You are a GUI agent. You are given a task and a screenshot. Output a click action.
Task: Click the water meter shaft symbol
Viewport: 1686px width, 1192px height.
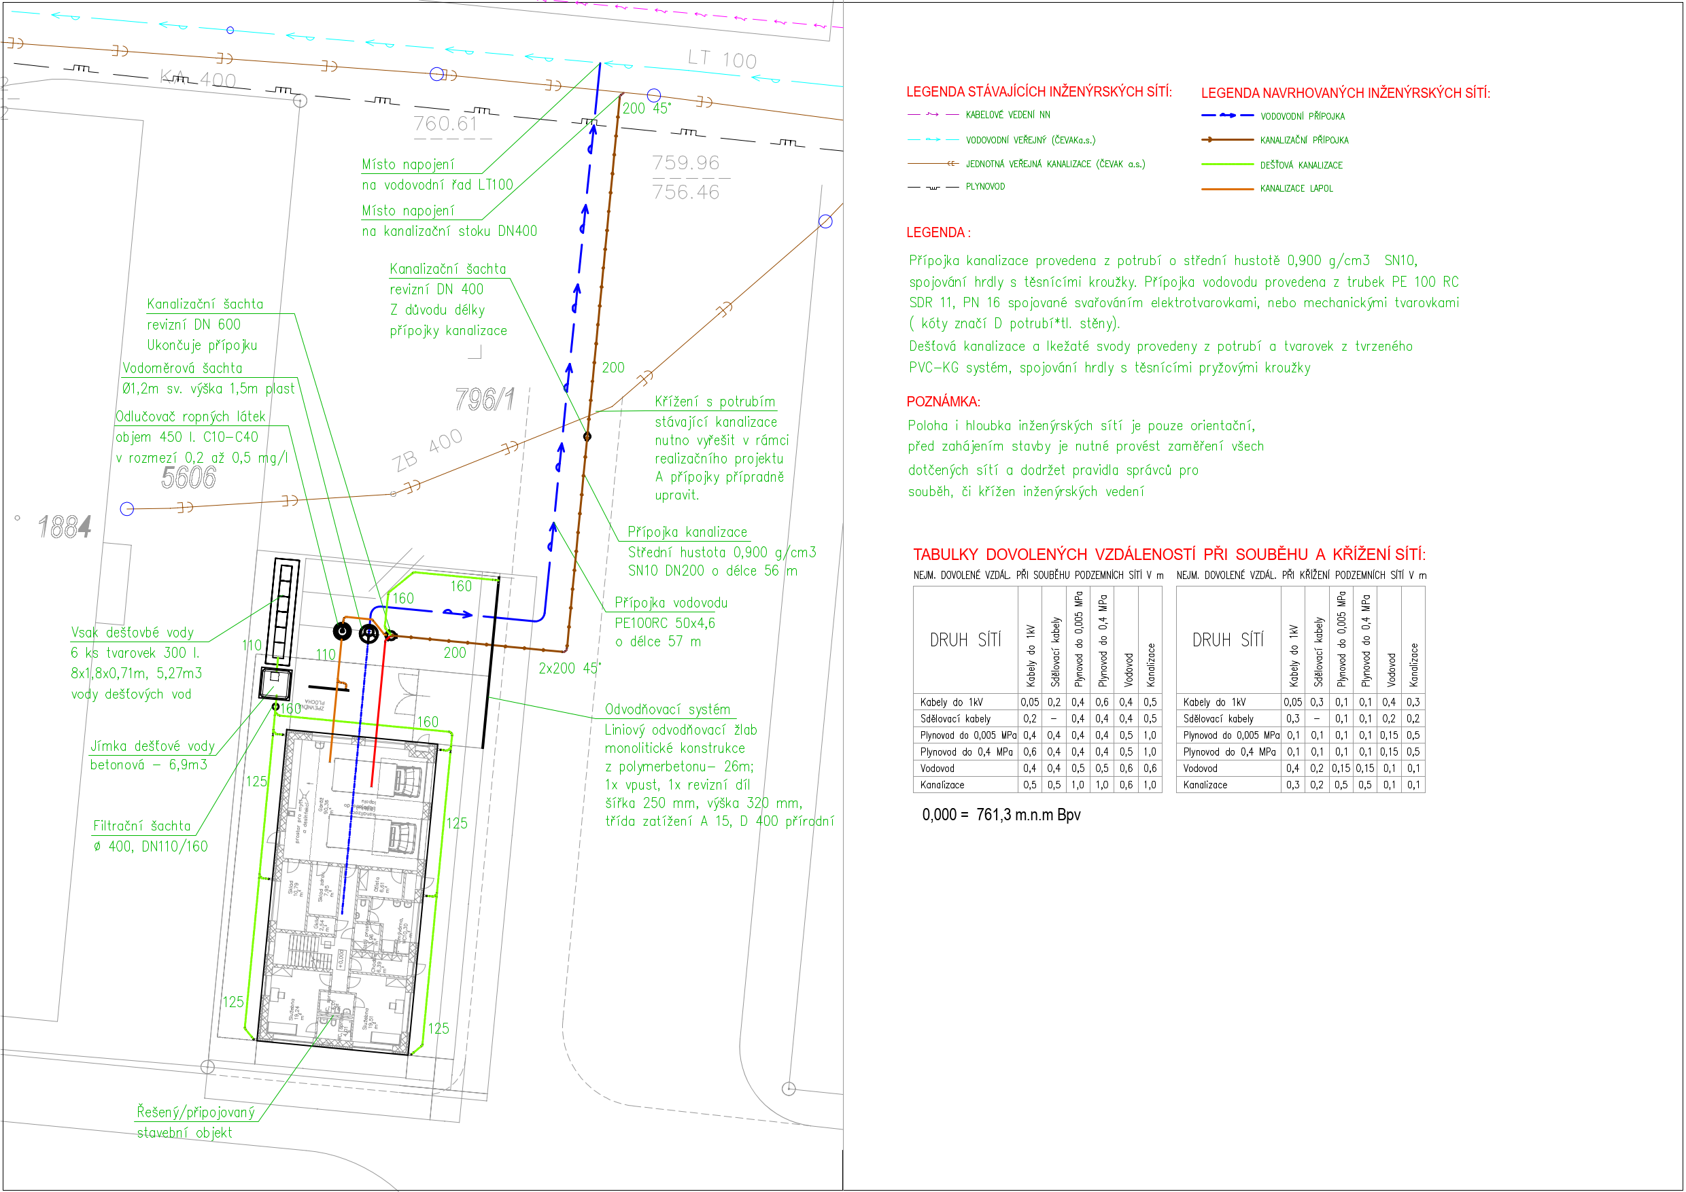click(368, 633)
